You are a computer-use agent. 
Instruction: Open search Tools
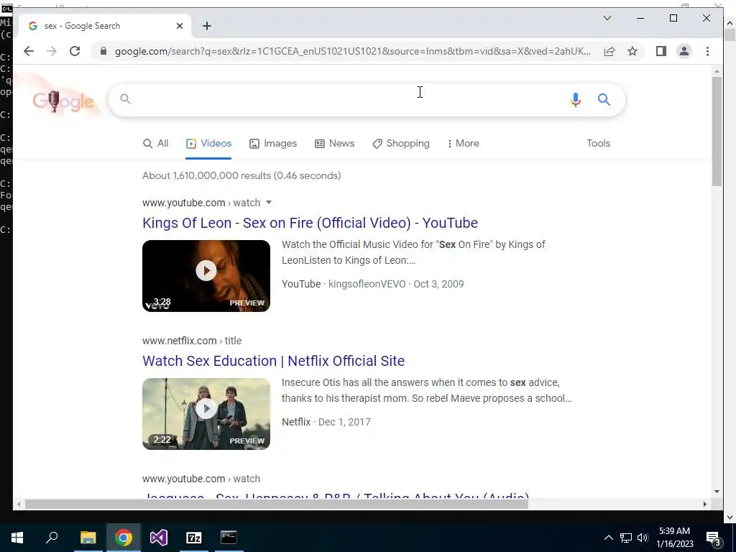click(598, 144)
